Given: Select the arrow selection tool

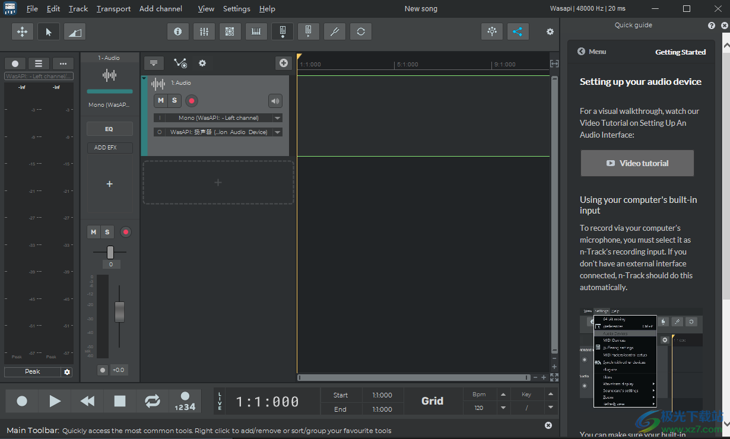Looking at the screenshot, I should (48, 31).
